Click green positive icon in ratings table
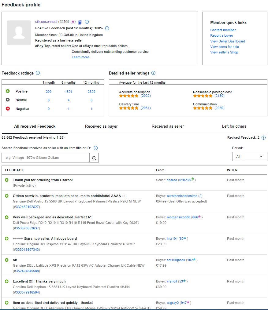This screenshot has width=268, height=310. click(8, 91)
